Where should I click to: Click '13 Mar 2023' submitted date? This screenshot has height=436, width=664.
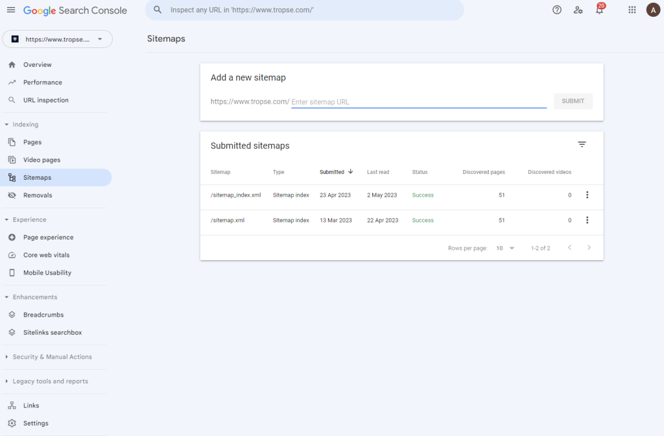[x=335, y=221]
